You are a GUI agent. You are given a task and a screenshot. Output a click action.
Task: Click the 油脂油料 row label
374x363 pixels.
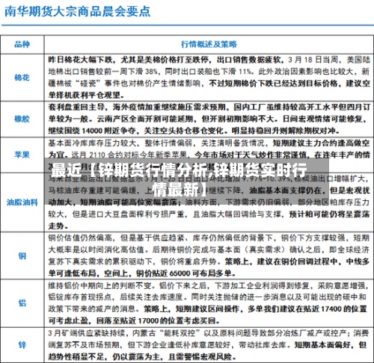click(x=22, y=202)
